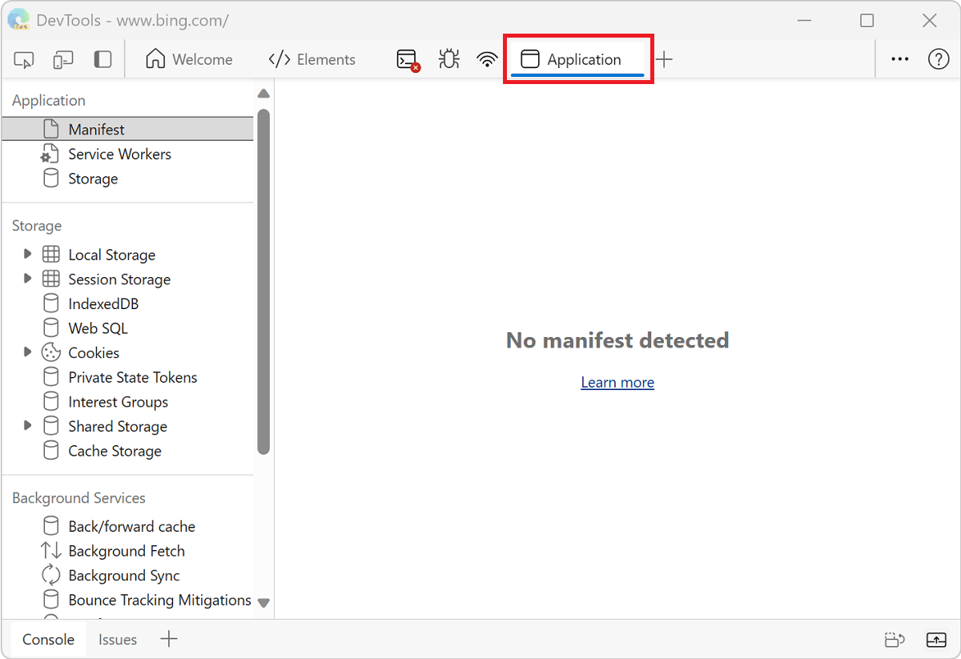Select Service Workers in the sidebar
Screen dimensions: 961x659
[127, 154]
